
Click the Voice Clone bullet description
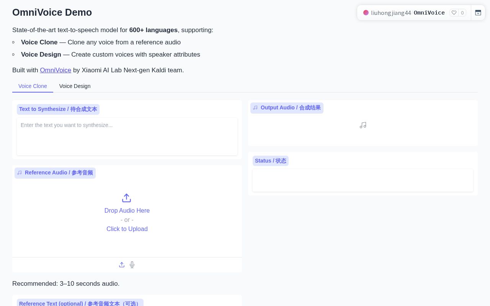click(101, 42)
